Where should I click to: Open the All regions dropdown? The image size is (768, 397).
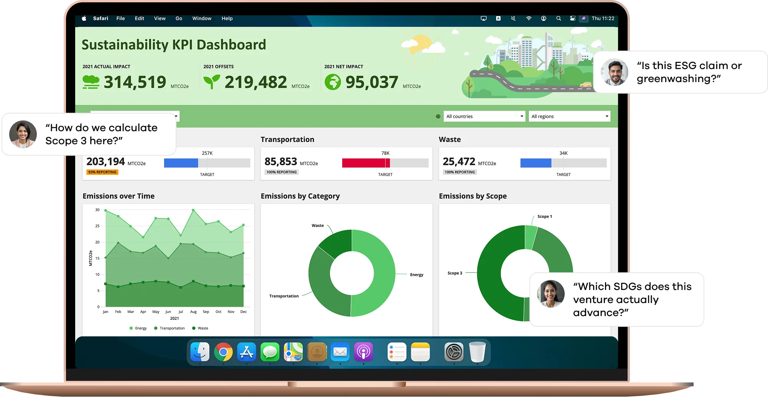point(569,116)
